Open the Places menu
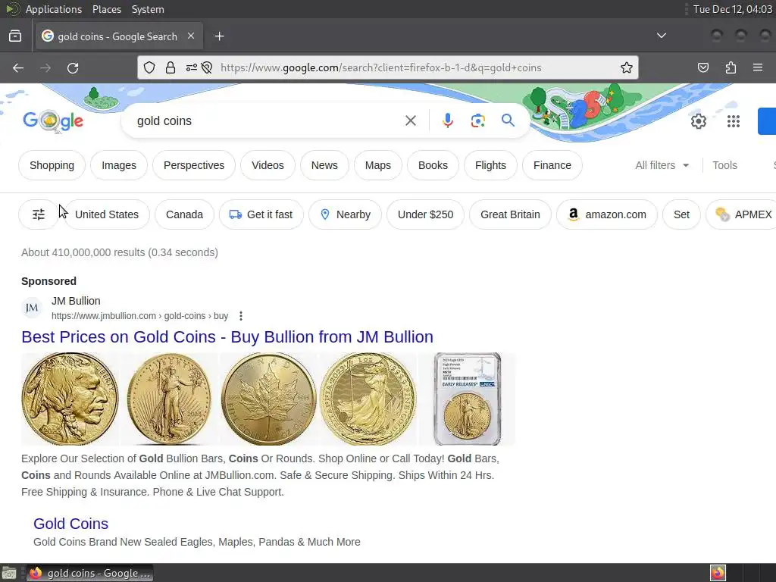 (x=106, y=9)
